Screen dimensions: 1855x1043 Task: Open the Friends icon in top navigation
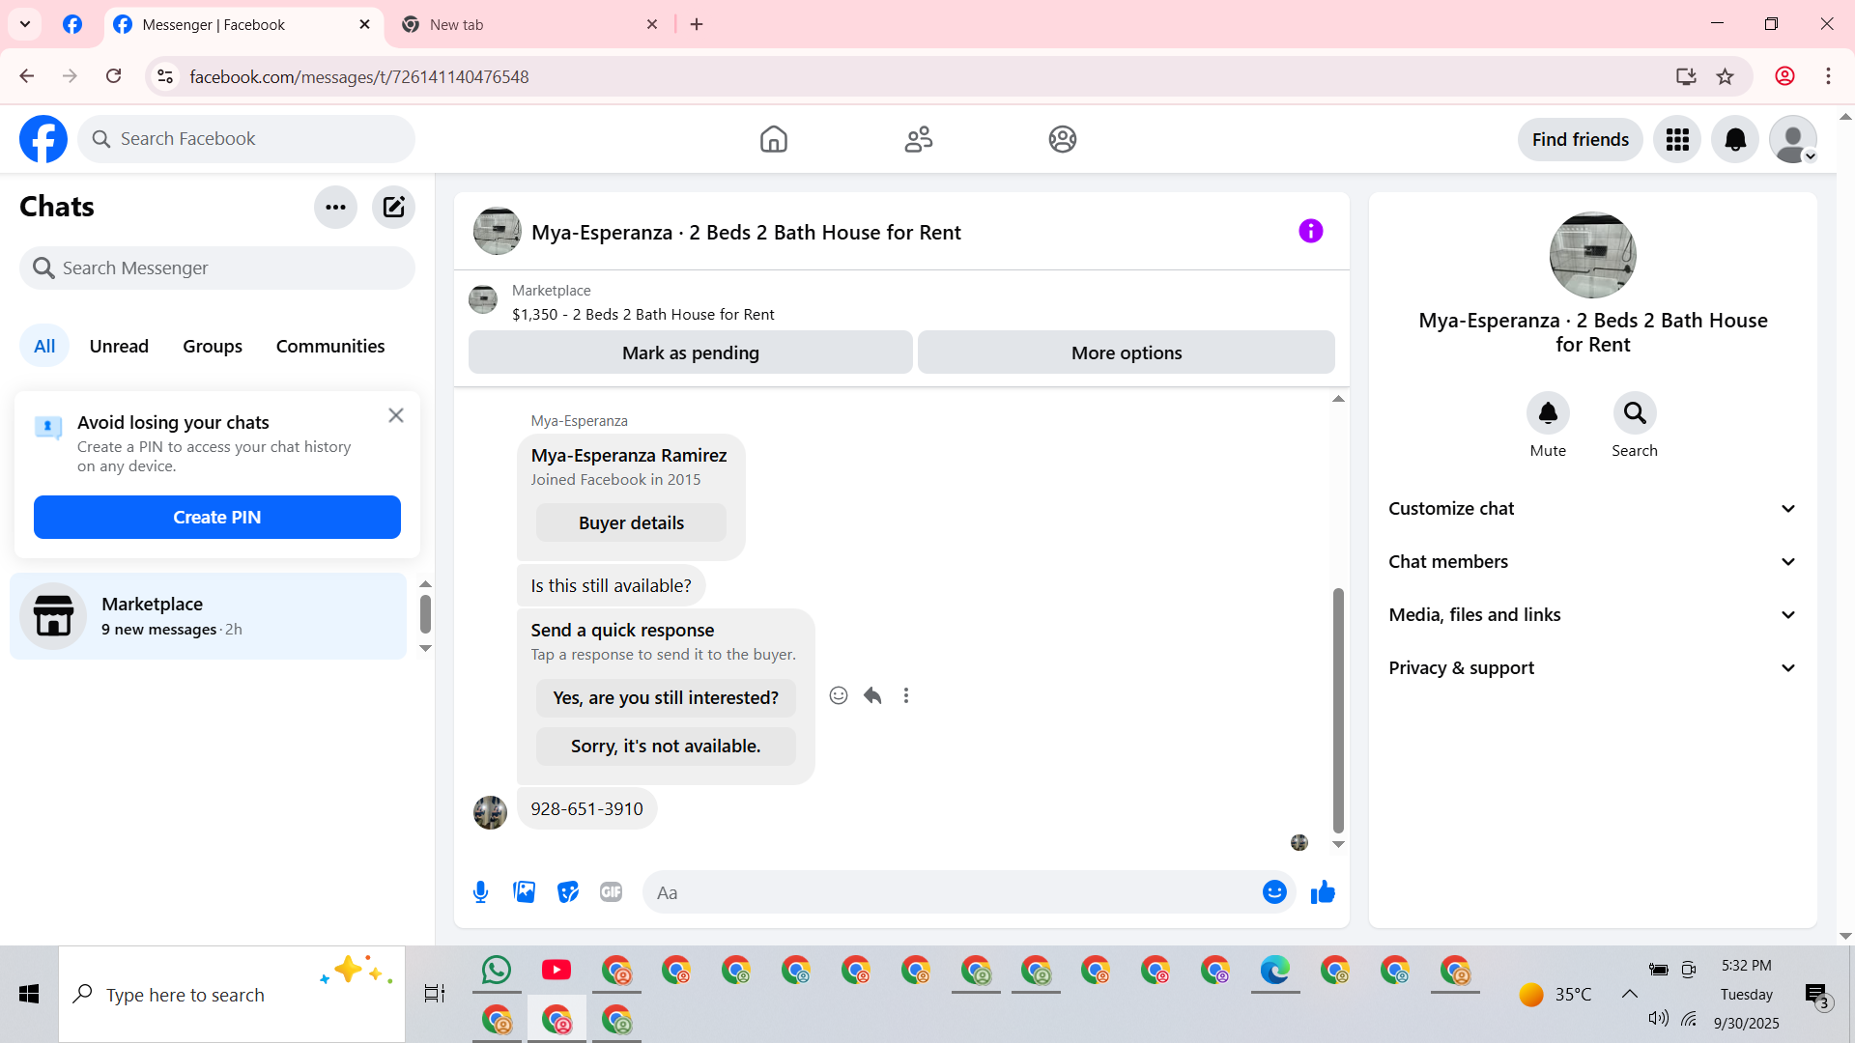(919, 139)
